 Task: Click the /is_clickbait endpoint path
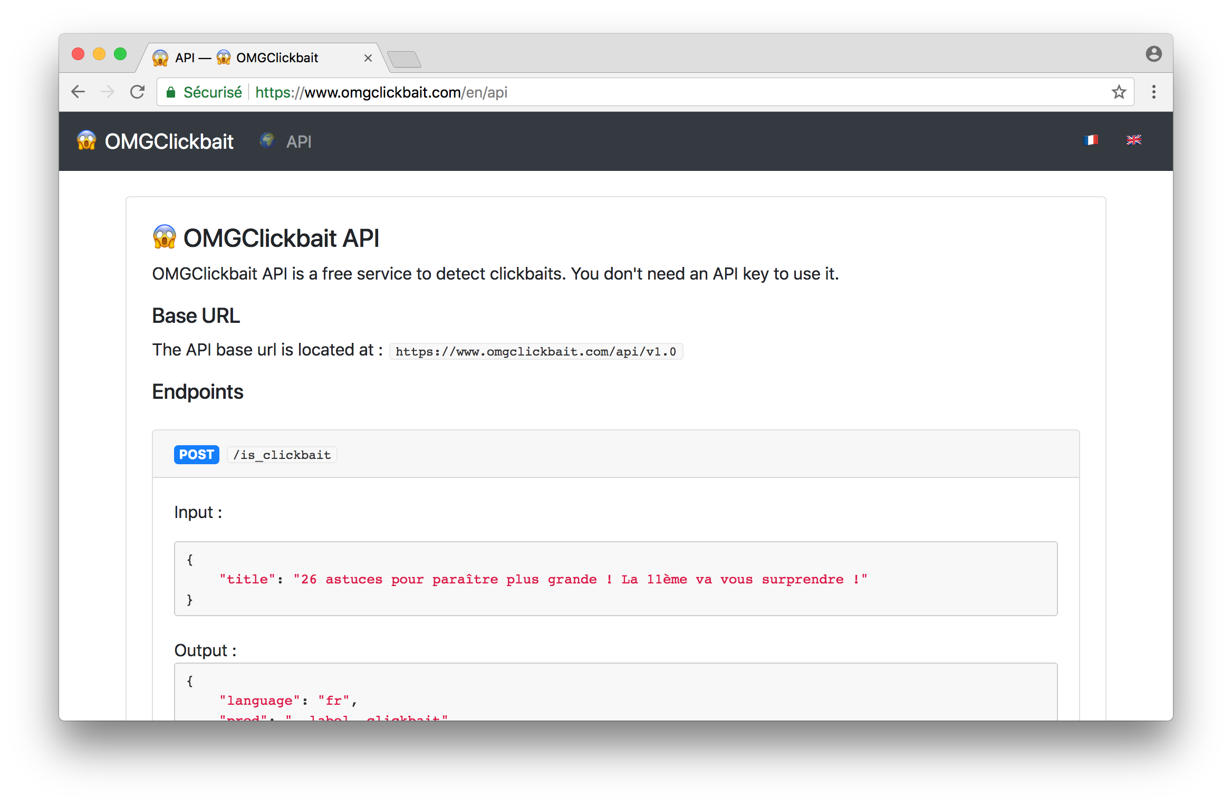click(x=282, y=455)
